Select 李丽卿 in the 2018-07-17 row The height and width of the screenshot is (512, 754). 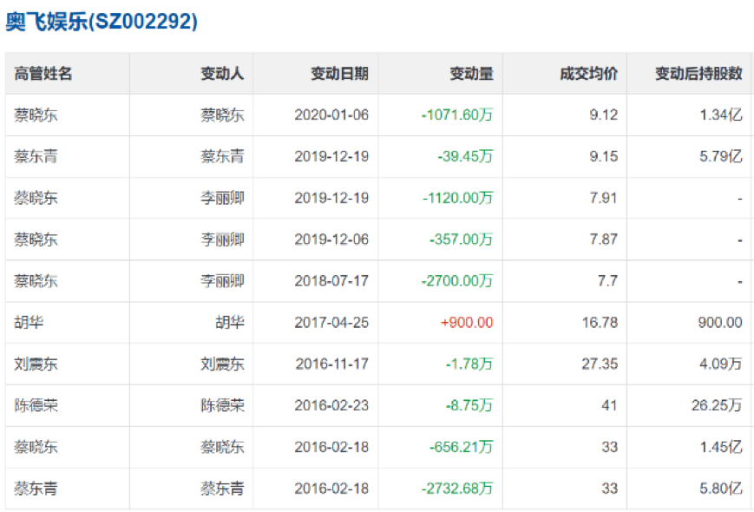pyautogui.click(x=222, y=281)
